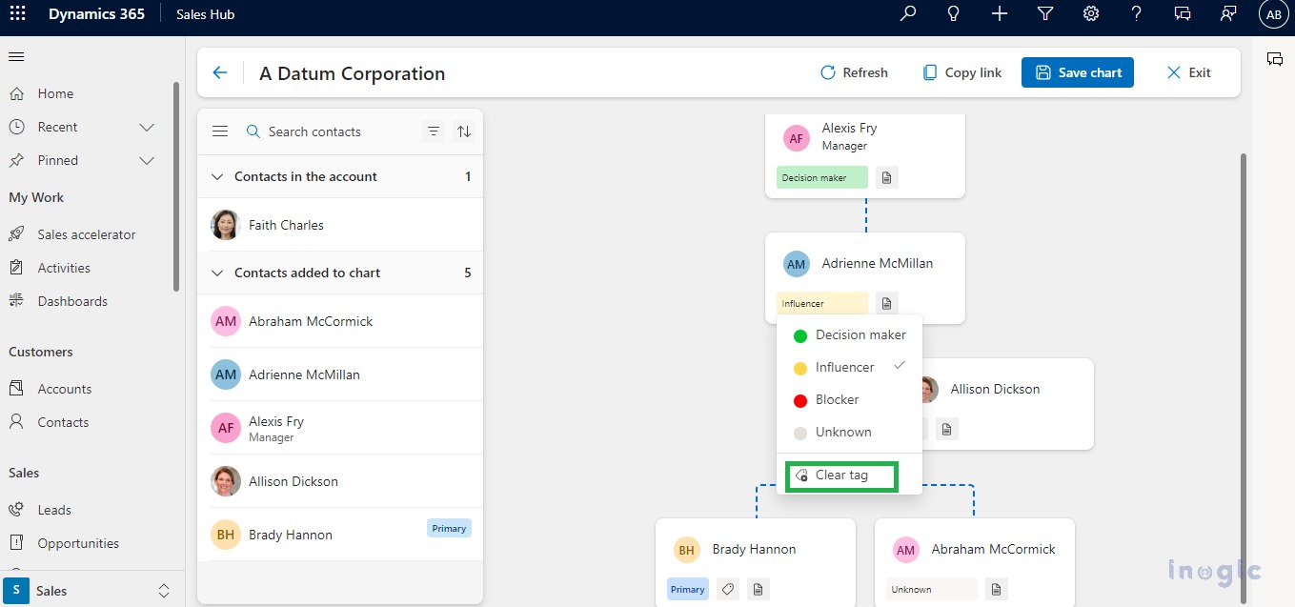The width and height of the screenshot is (1295, 607).
Task: Click the yellow Influencer tag on Adrienne McMillan
Action: point(822,303)
